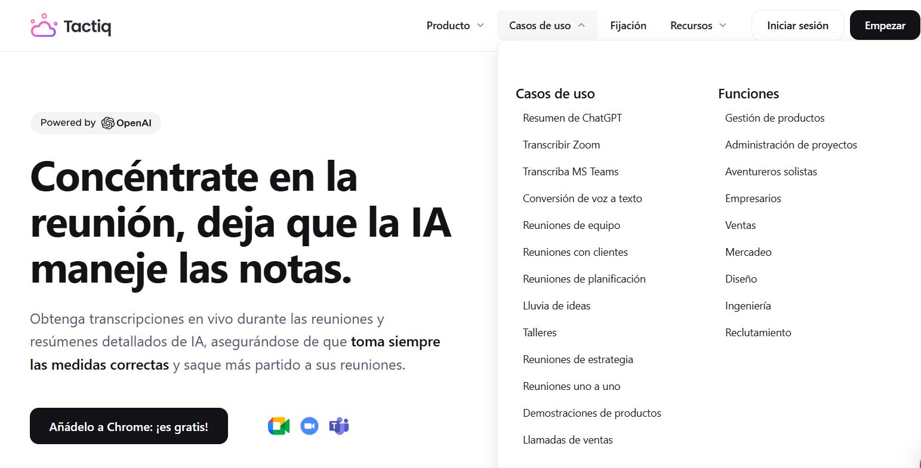Open Demostraciones de productos link
Screen dimensions: 921x468
pos(592,413)
